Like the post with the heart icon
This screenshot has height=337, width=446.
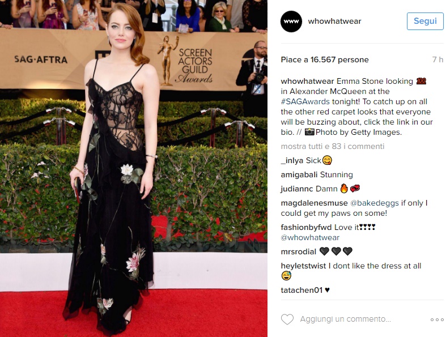(287, 319)
